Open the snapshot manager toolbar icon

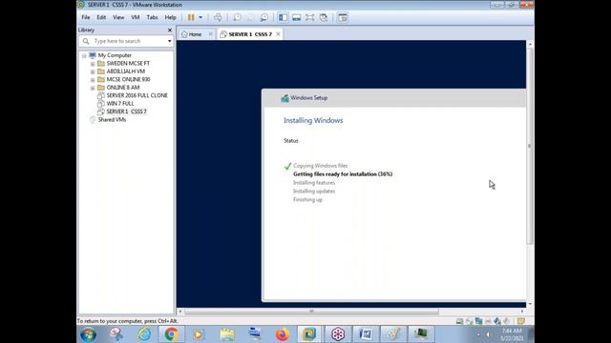coord(263,17)
